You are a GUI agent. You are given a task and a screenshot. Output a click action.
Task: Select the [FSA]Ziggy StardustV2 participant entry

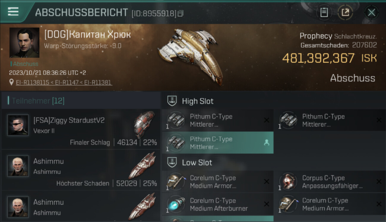coord(81,129)
